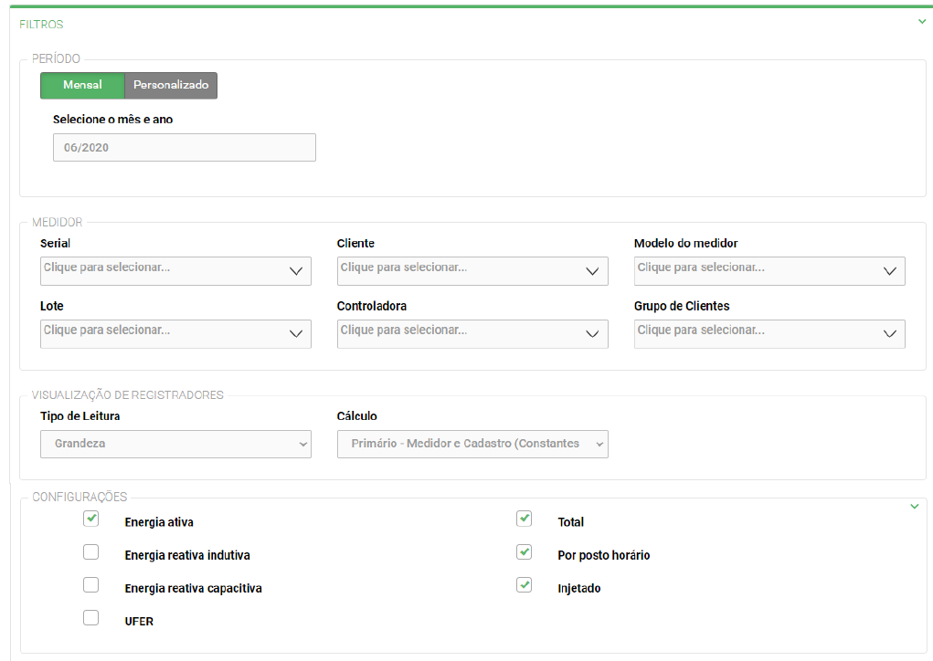Select the Mensal period tab
Viewport: 933px width, 661px height.
click(x=82, y=85)
